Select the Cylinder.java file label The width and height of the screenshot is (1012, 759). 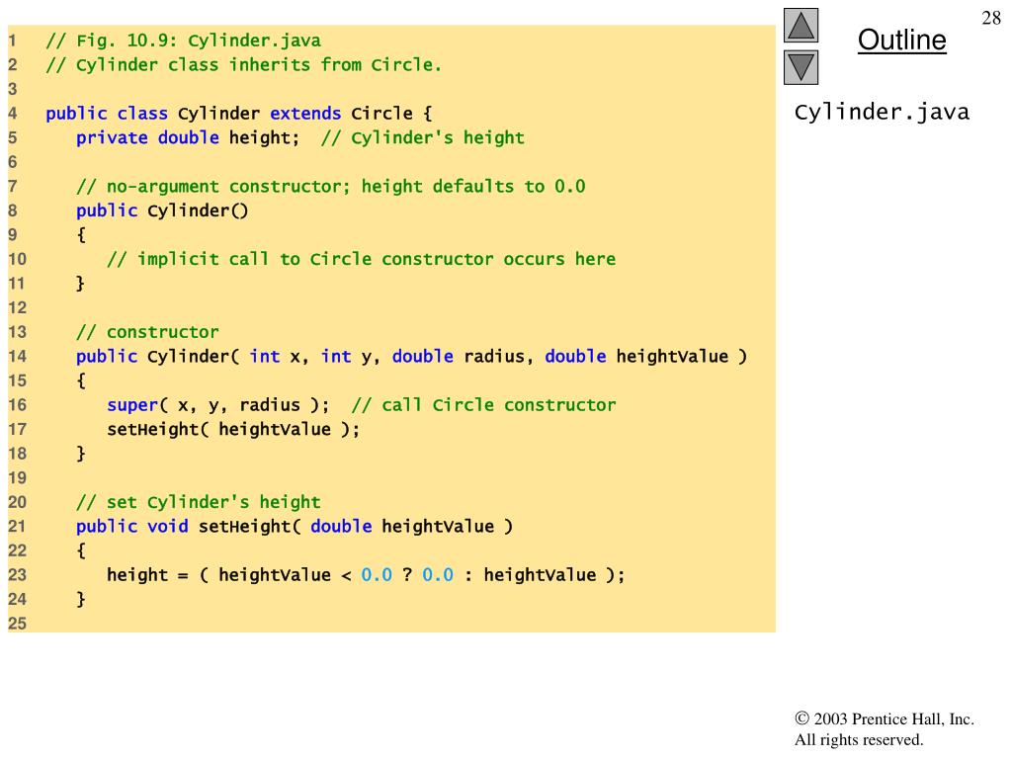pos(882,113)
